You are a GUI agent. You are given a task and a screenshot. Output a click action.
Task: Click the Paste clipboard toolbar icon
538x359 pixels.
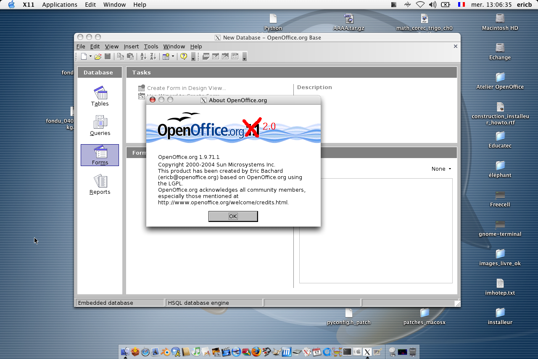[x=130, y=56]
